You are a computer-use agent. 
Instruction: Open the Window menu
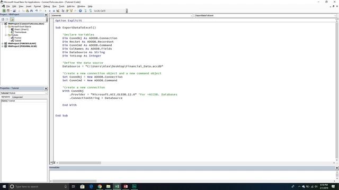(81, 6)
